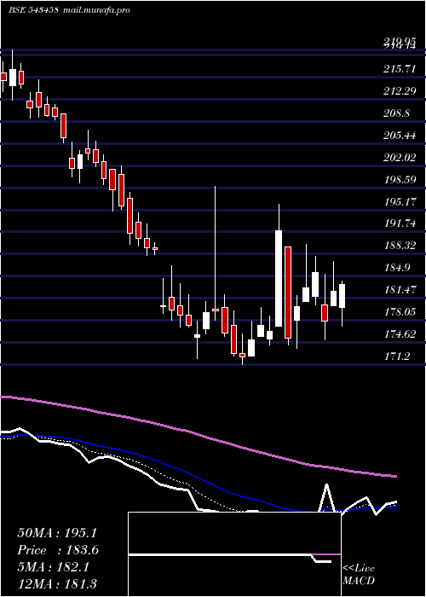The image size is (426, 597).
Task: Click the 212.29 price level label
Action: [x=400, y=91]
